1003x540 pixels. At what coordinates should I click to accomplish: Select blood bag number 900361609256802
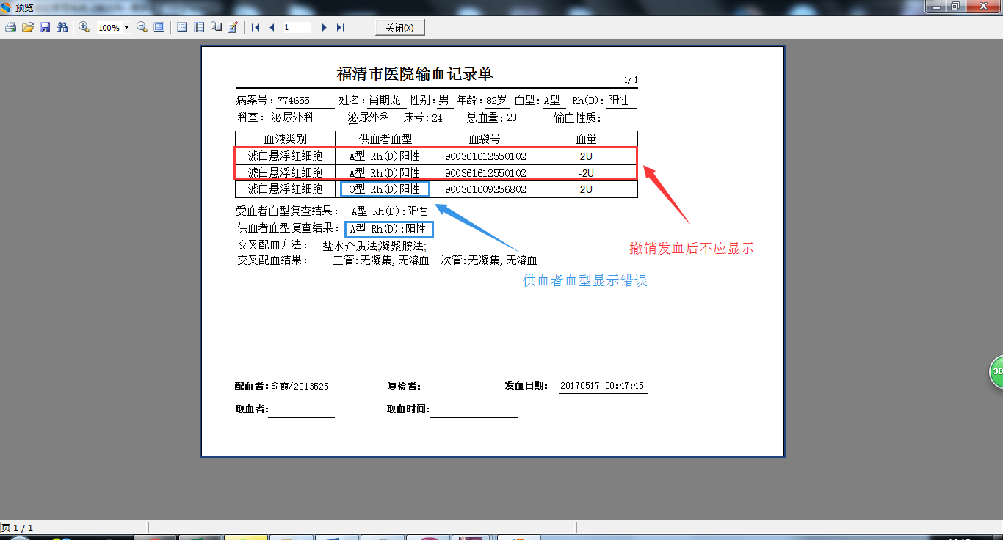[x=485, y=189]
